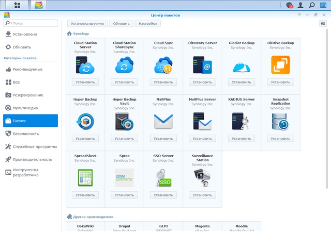
Task: Click the Hyper Backup package icon
Action: pyautogui.click(x=85, y=122)
